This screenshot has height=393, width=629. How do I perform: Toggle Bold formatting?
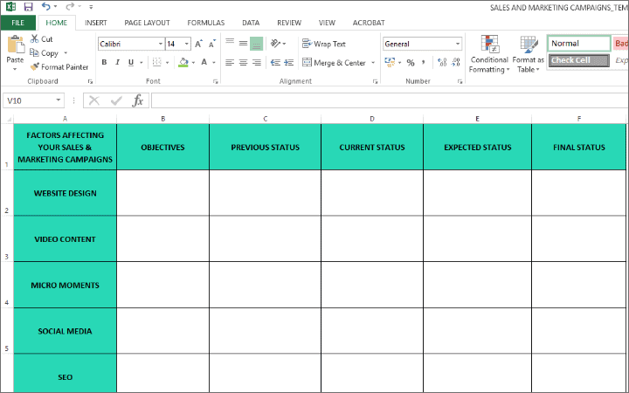[x=104, y=62]
